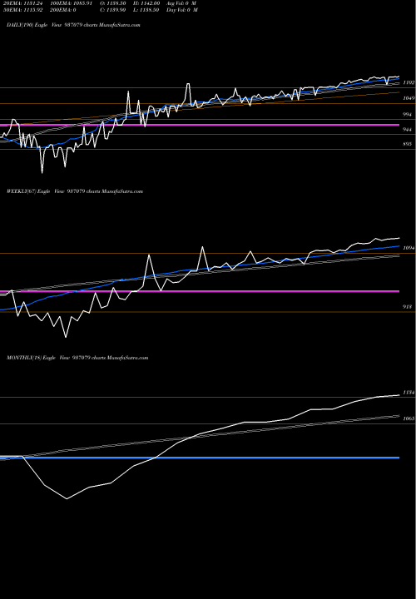Click the 'Avg Vol: 0 M' text

pyautogui.click(x=181, y=3)
